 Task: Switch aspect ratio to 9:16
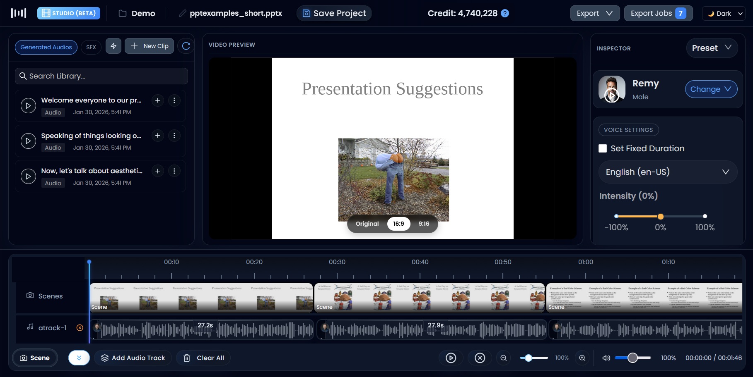tap(423, 224)
